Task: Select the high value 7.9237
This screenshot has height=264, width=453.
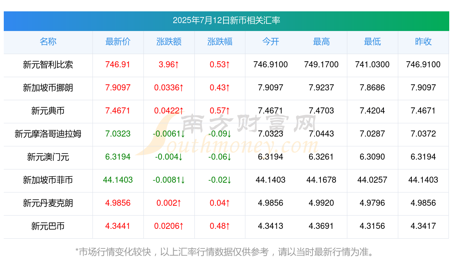Action: point(321,88)
